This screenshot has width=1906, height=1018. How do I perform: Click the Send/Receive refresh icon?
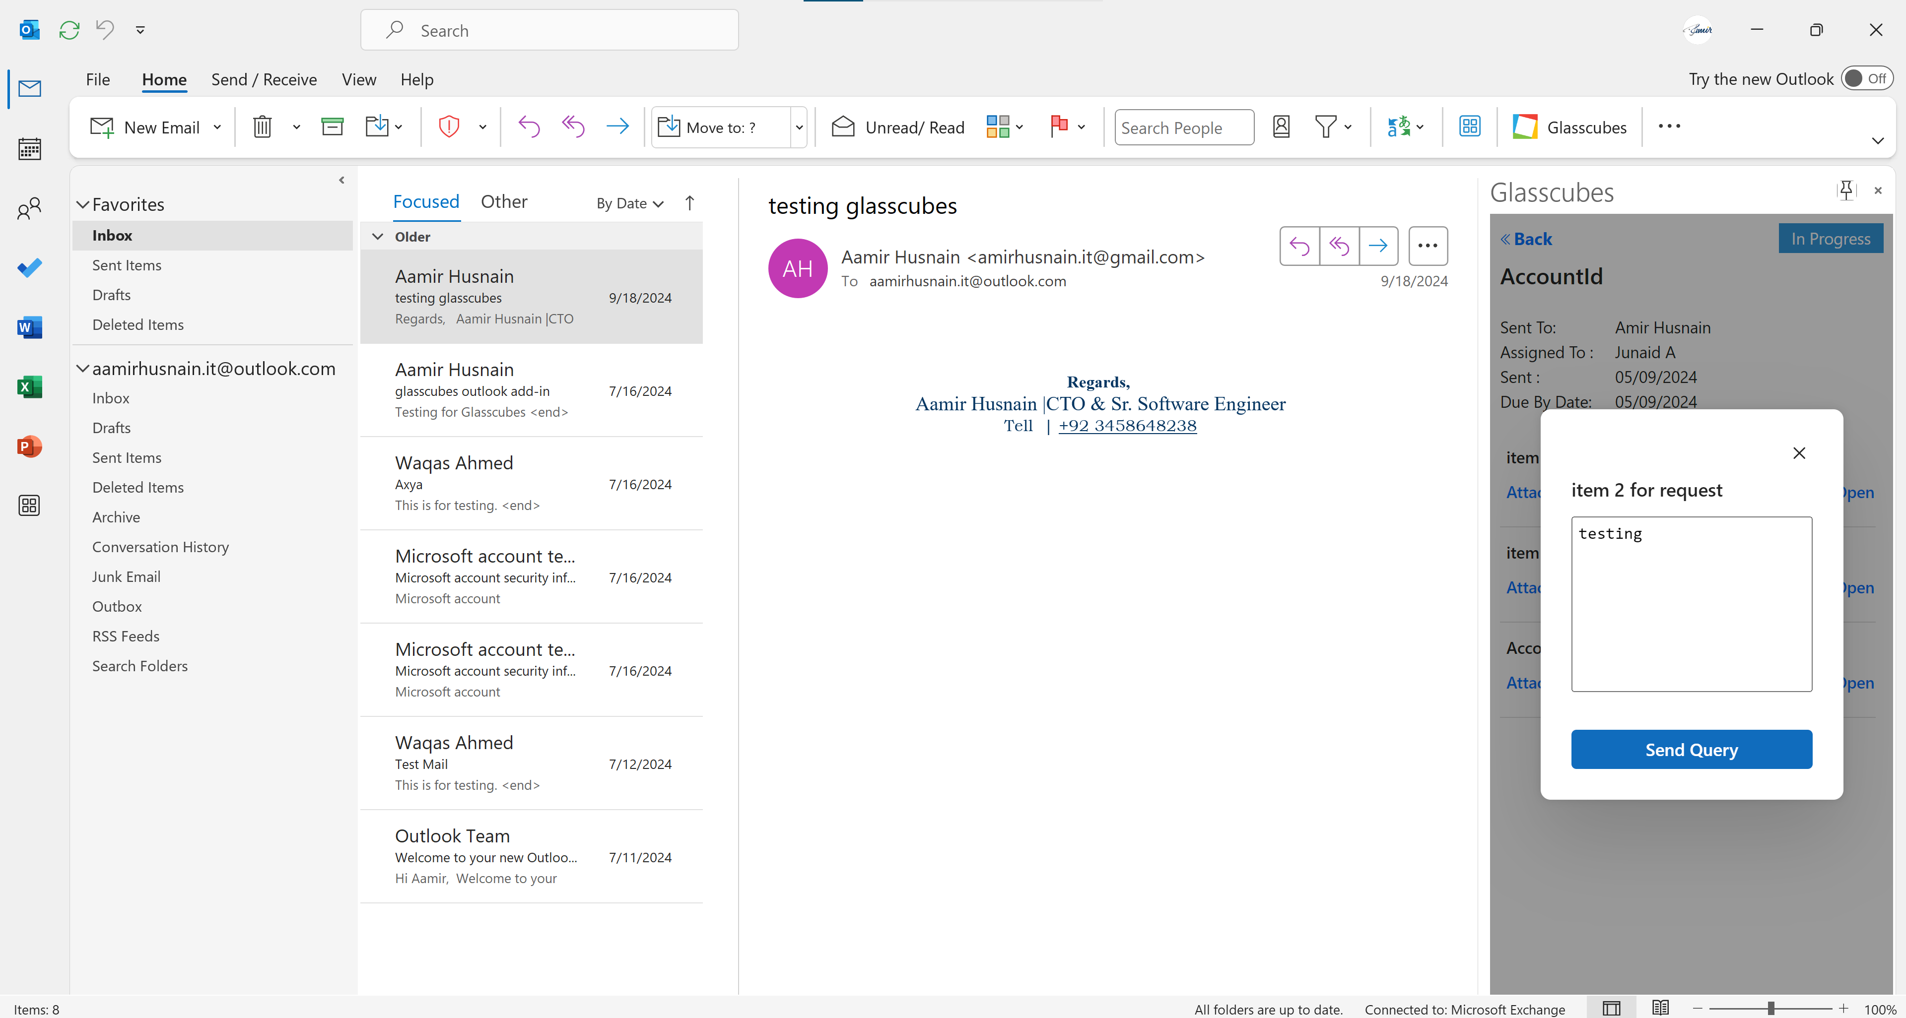pos(69,30)
